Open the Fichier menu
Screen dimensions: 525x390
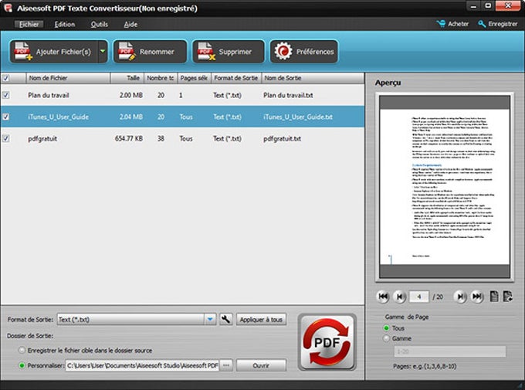click(29, 24)
